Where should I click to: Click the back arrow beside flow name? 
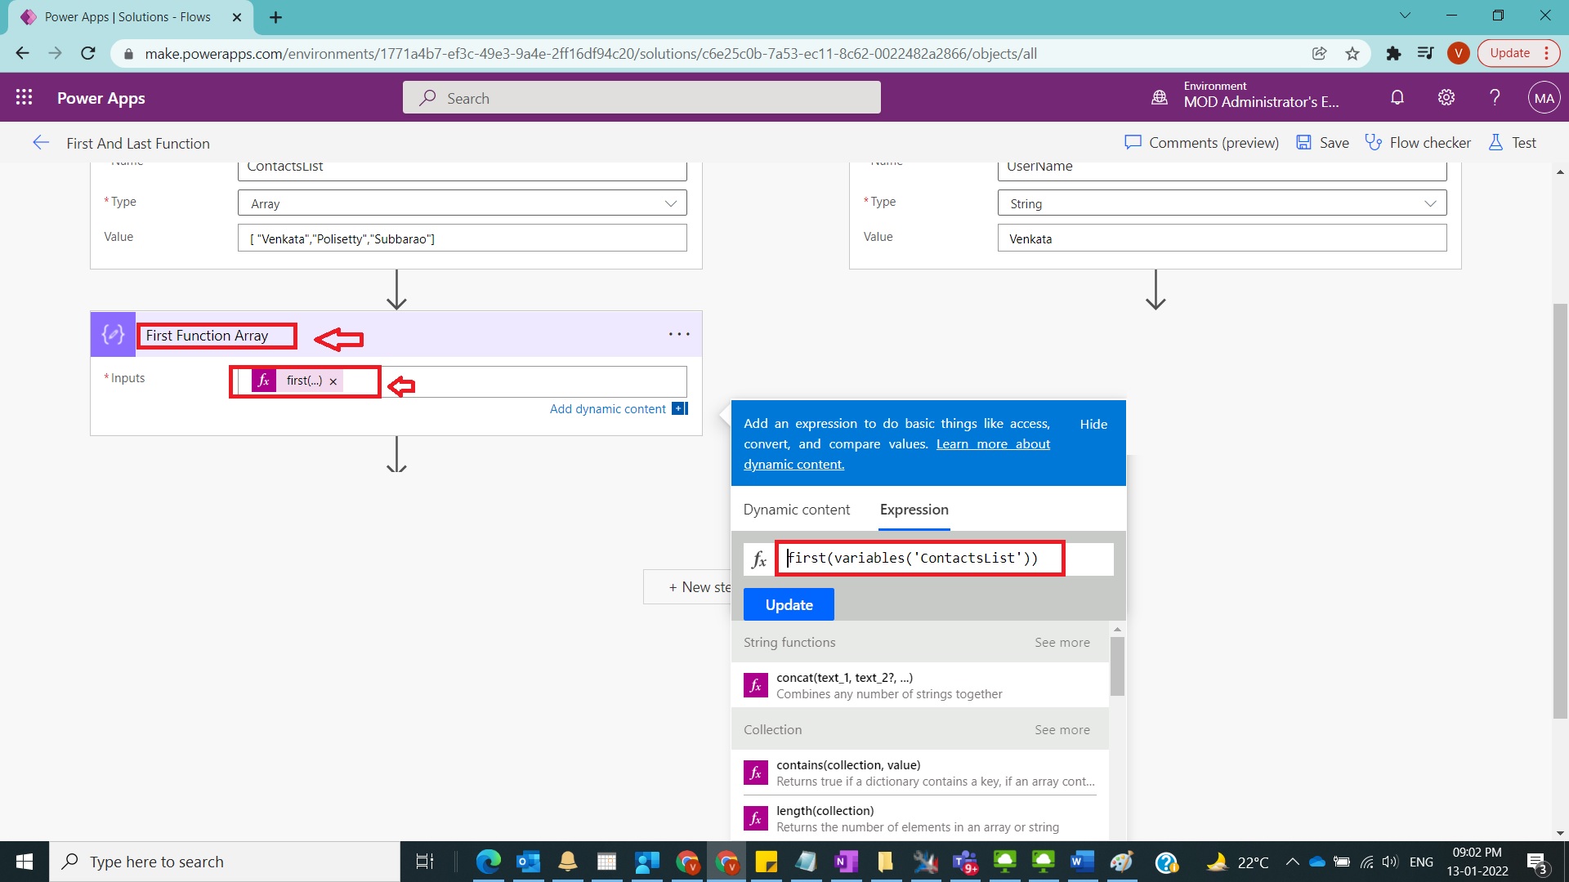(x=41, y=143)
